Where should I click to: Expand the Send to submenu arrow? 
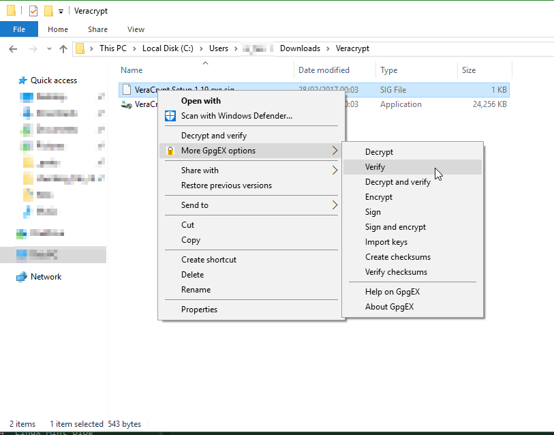tap(335, 205)
